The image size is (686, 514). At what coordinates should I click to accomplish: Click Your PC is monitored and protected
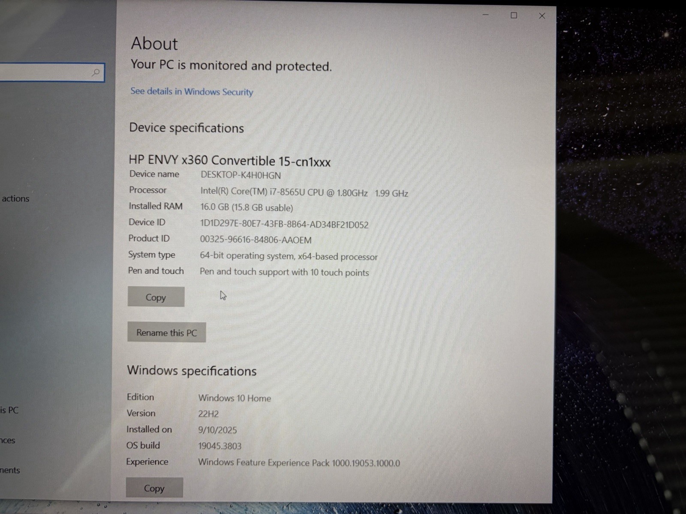(231, 65)
